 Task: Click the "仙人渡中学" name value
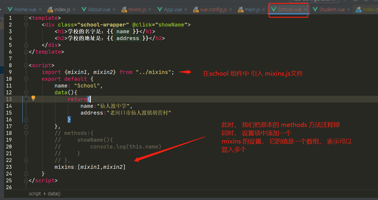[113, 106]
